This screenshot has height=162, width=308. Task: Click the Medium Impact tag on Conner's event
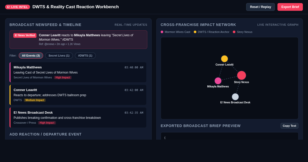[x=35, y=100]
